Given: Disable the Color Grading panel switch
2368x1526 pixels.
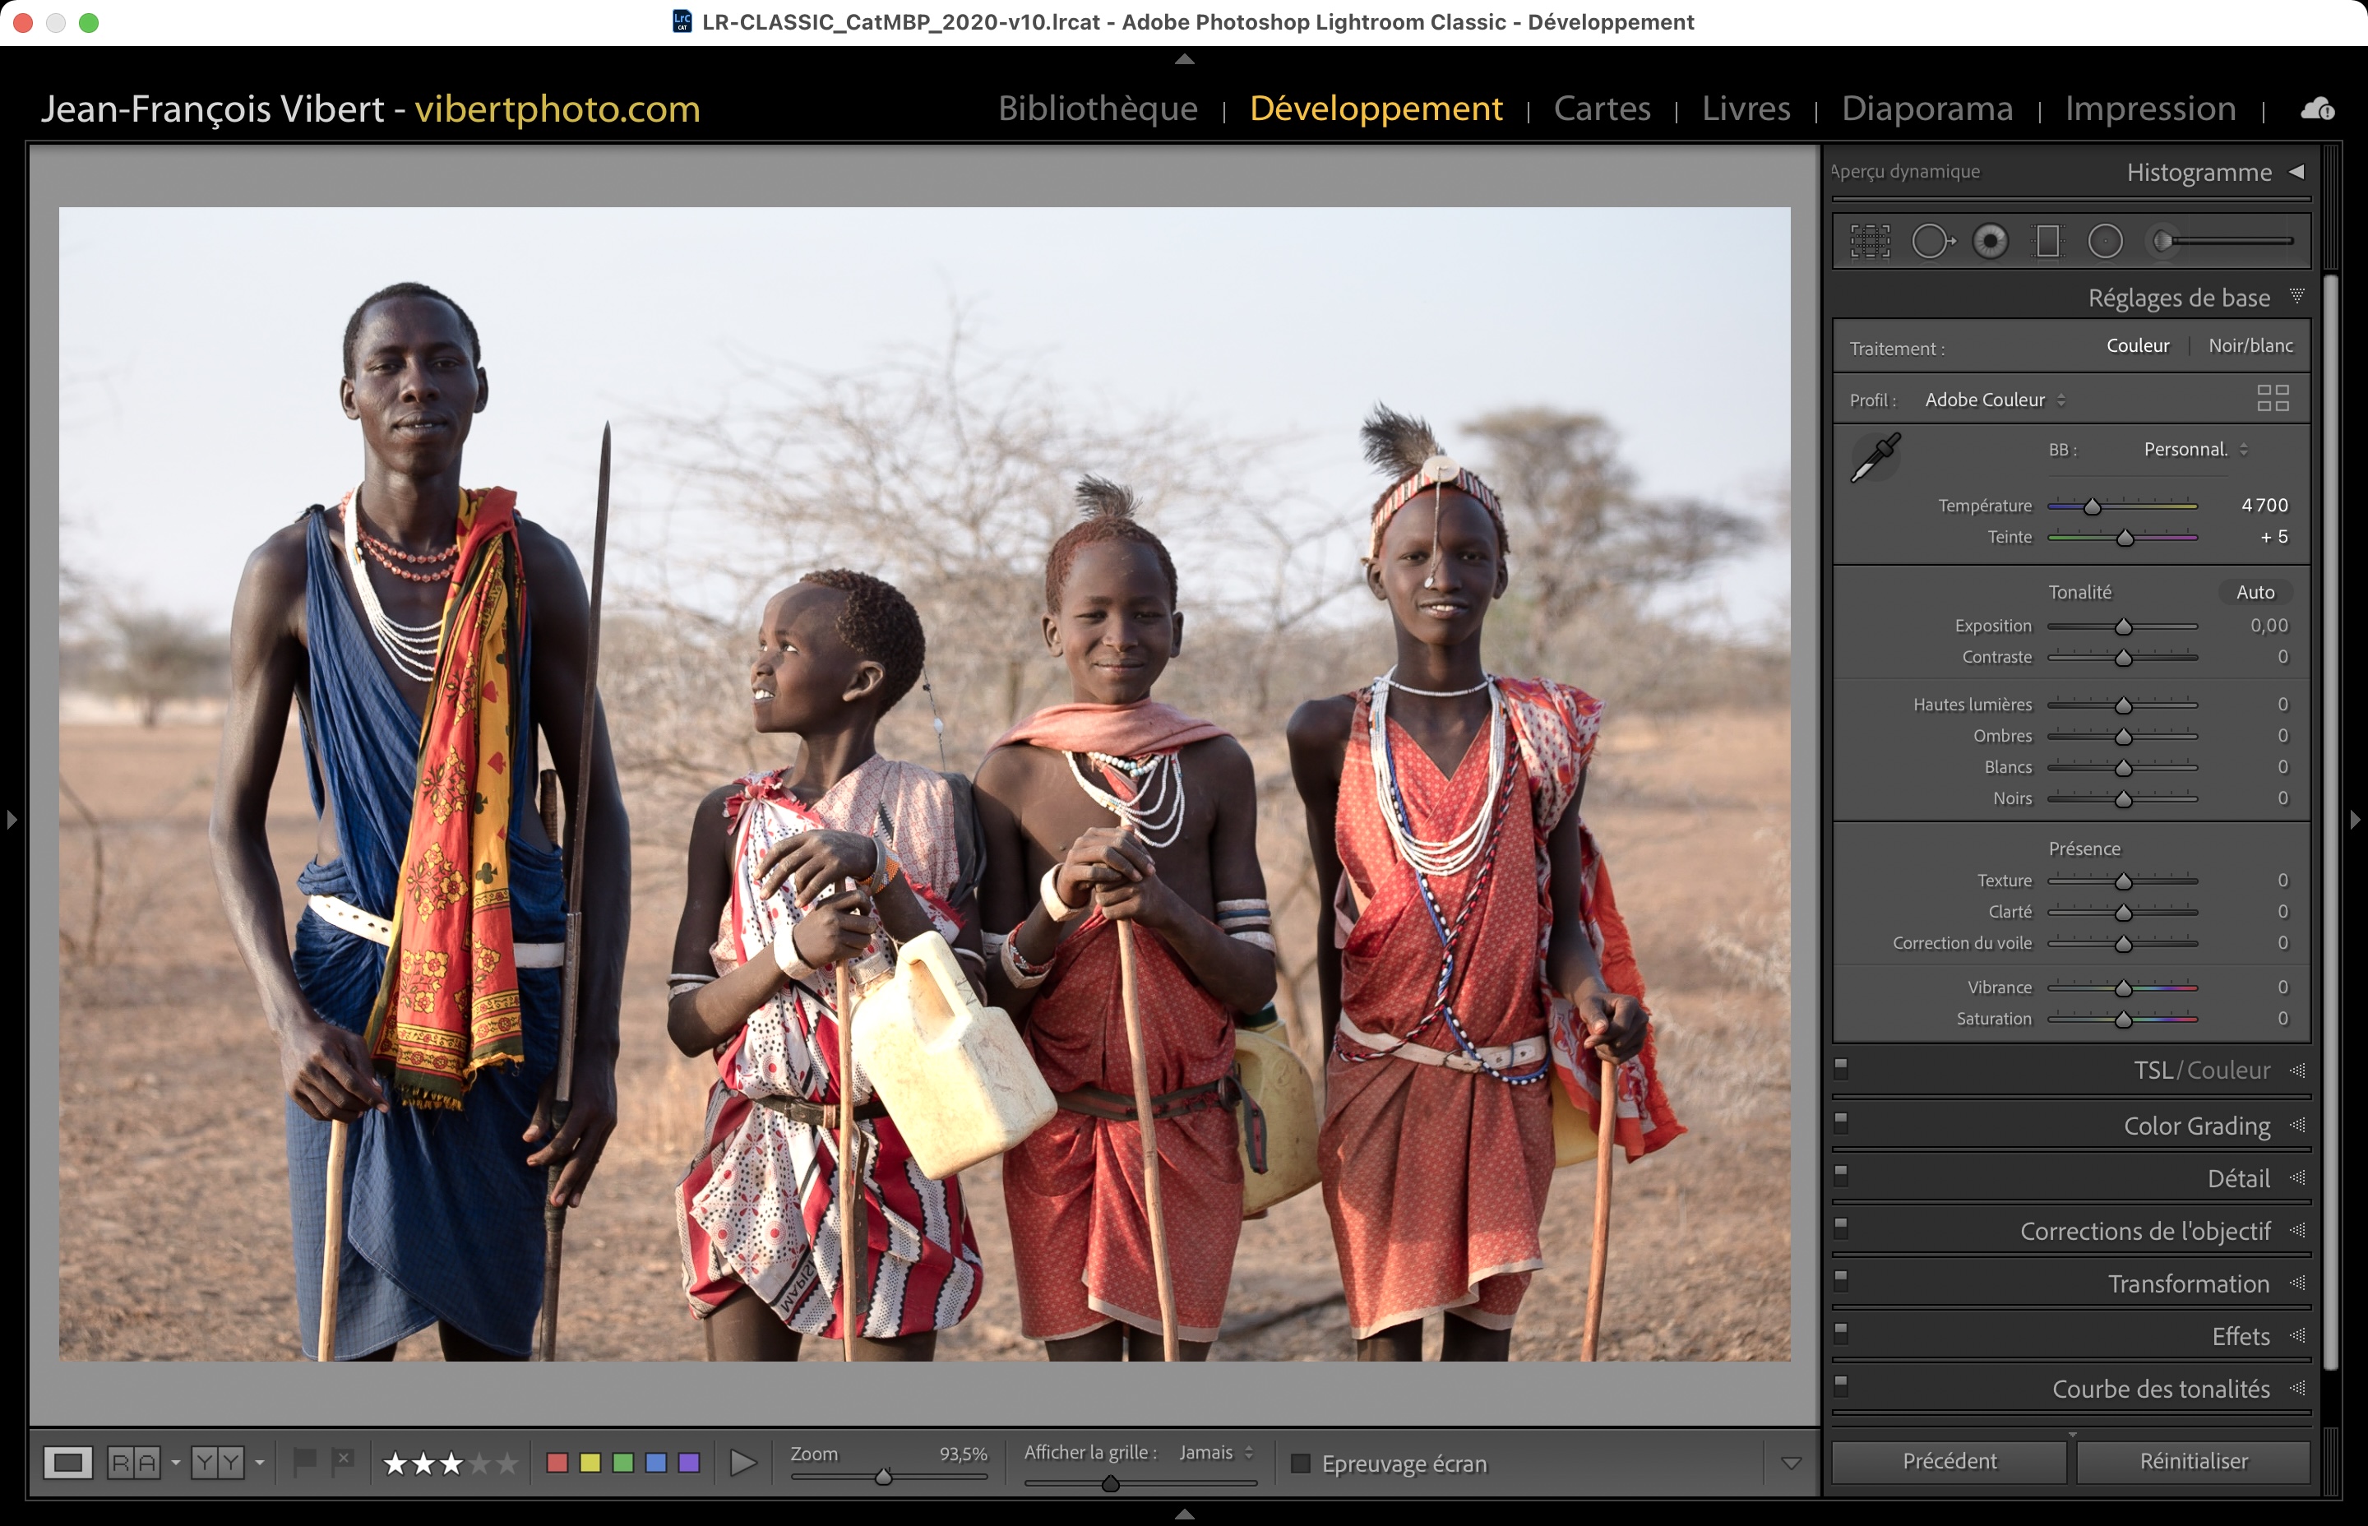Looking at the screenshot, I should tap(1841, 1122).
